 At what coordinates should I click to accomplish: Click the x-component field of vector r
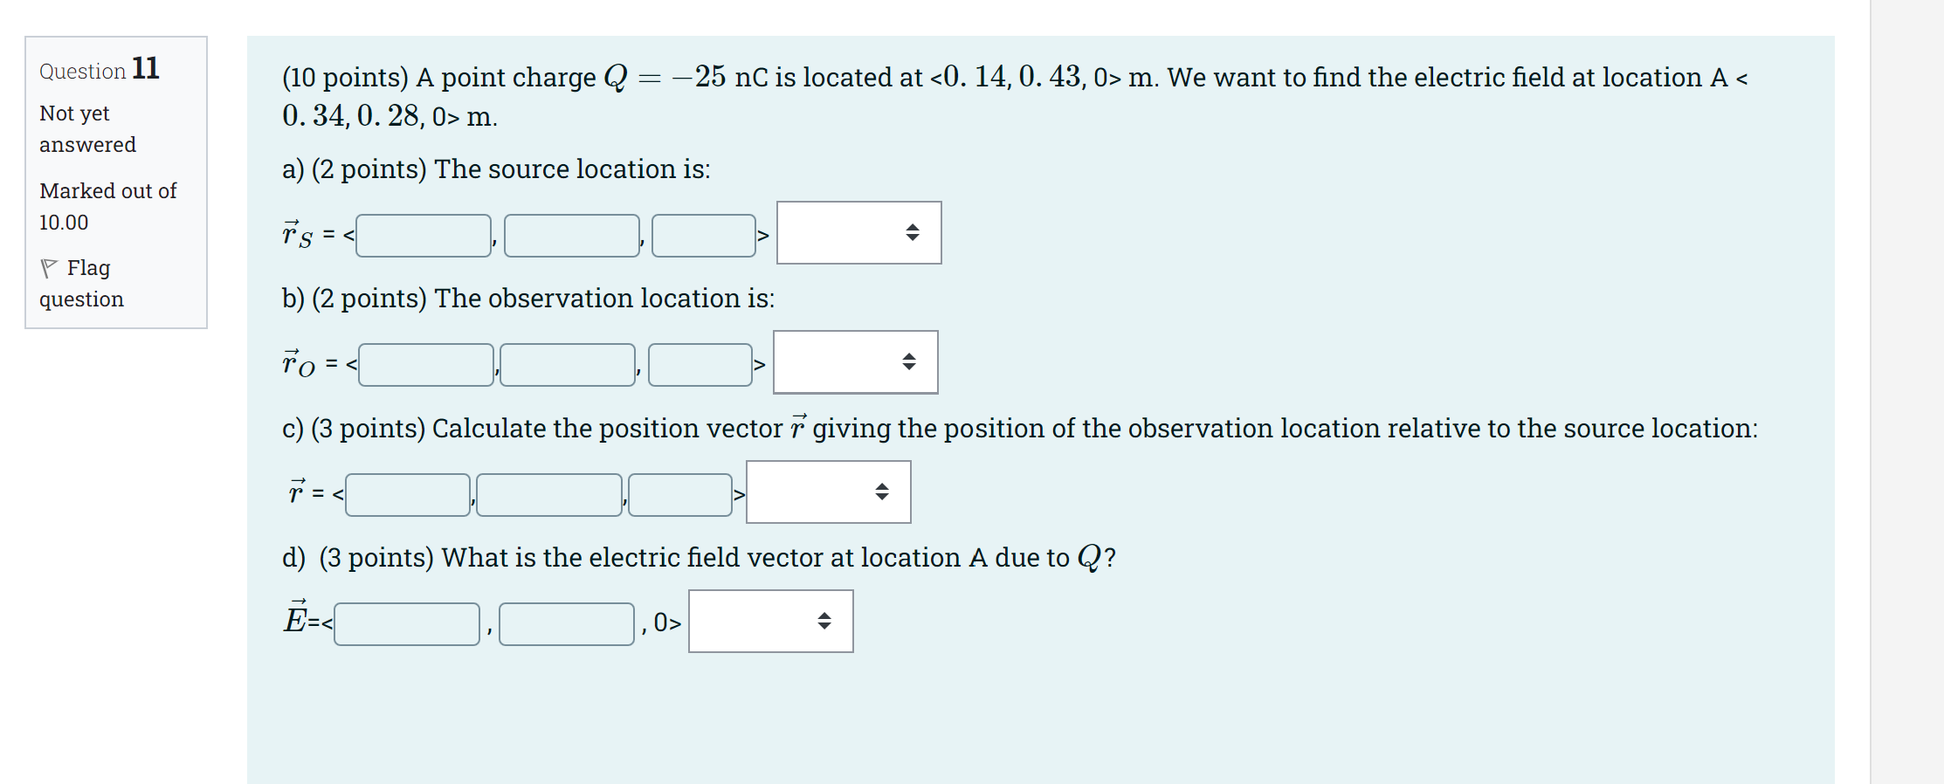coord(407,493)
